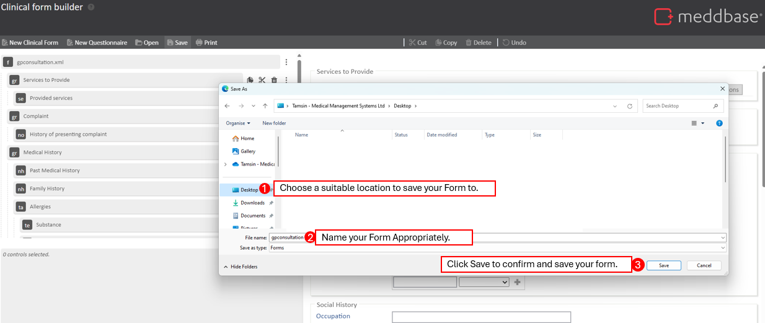Click the Print icon in the toolbar
Viewport: 765px width, 323px height.
(x=206, y=43)
